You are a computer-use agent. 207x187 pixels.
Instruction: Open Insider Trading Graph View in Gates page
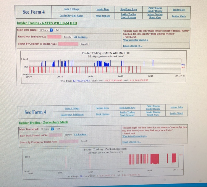[x=155, y=16]
